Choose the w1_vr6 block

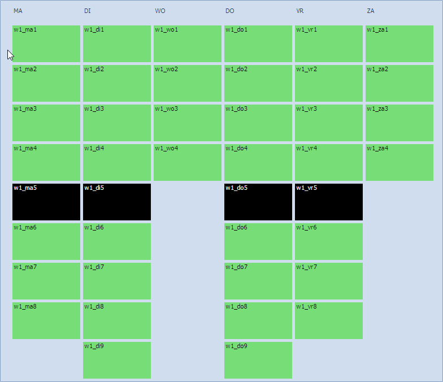coord(329,242)
